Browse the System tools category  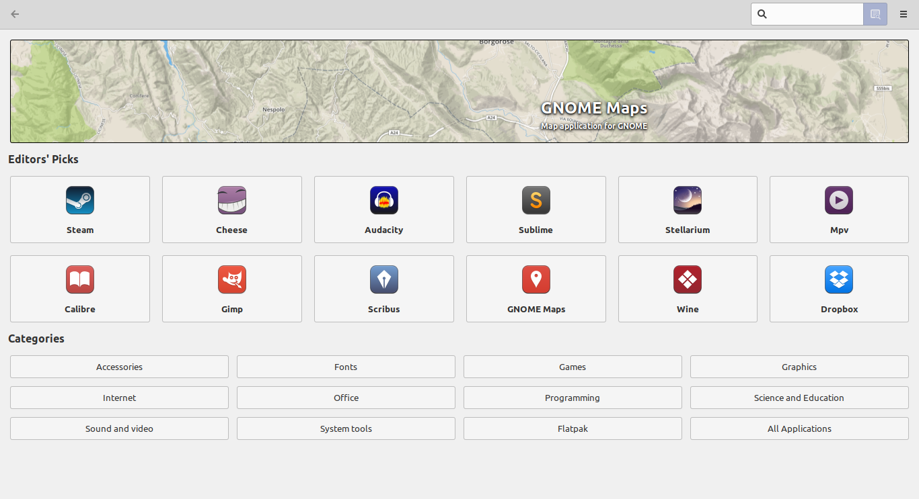click(346, 428)
